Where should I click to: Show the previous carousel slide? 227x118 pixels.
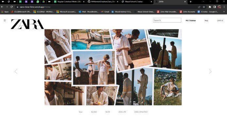point(16,71)
